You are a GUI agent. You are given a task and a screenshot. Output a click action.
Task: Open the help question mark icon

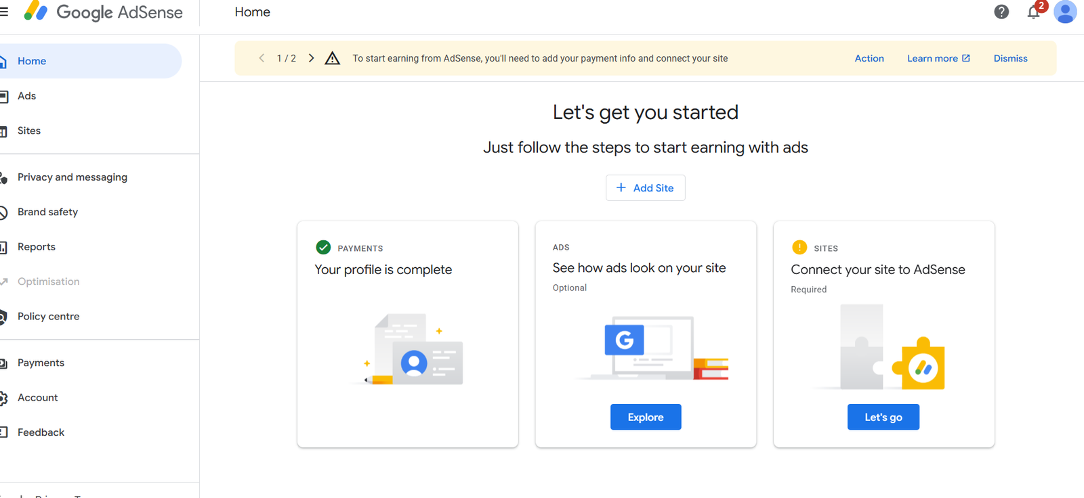pos(1001,12)
